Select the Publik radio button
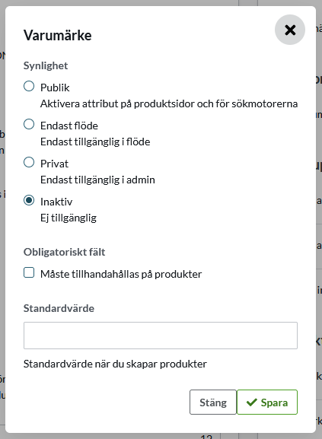The height and width of the screenshot is (439, 322). tap(29, 86)
